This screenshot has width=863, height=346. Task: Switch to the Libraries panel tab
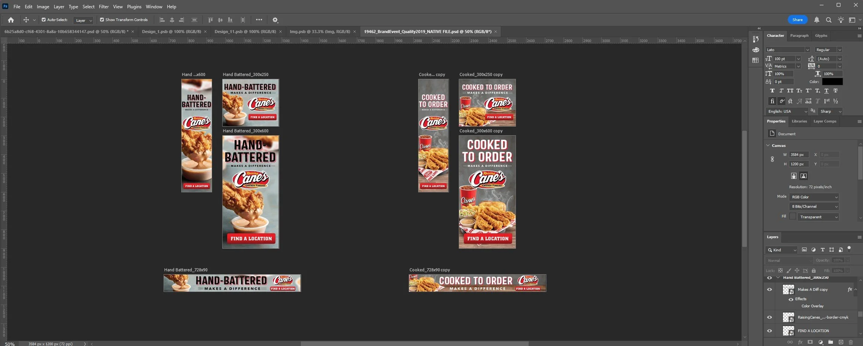[x=799, y=121]
